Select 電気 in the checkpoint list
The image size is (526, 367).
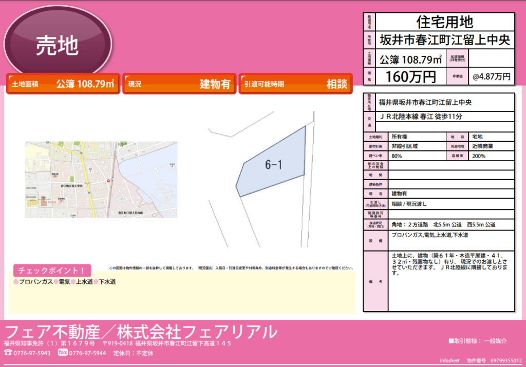64,282
